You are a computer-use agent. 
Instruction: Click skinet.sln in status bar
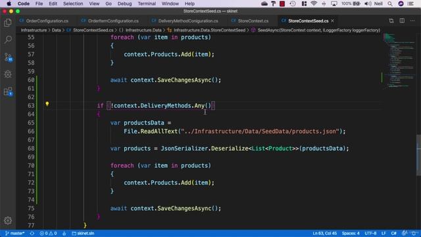(83, 233)
